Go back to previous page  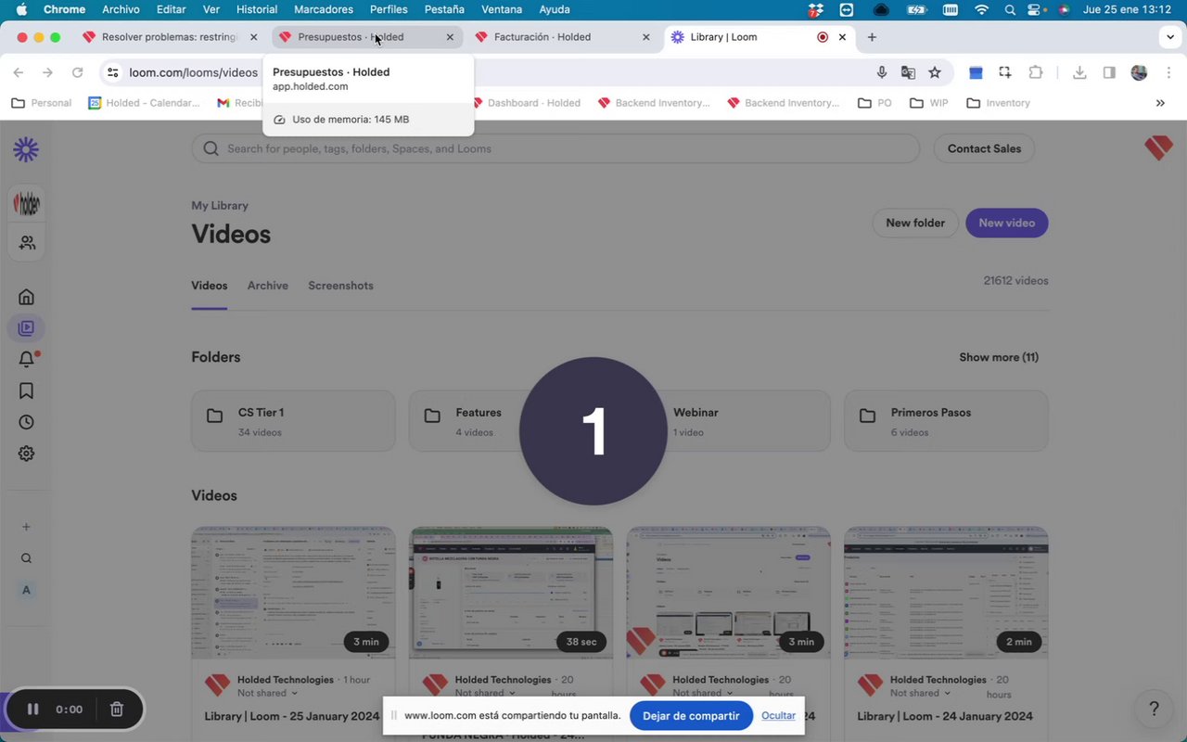click(19, 72)
